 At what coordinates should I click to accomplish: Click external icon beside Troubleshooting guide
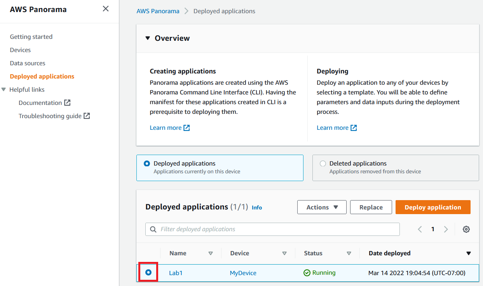87,116
